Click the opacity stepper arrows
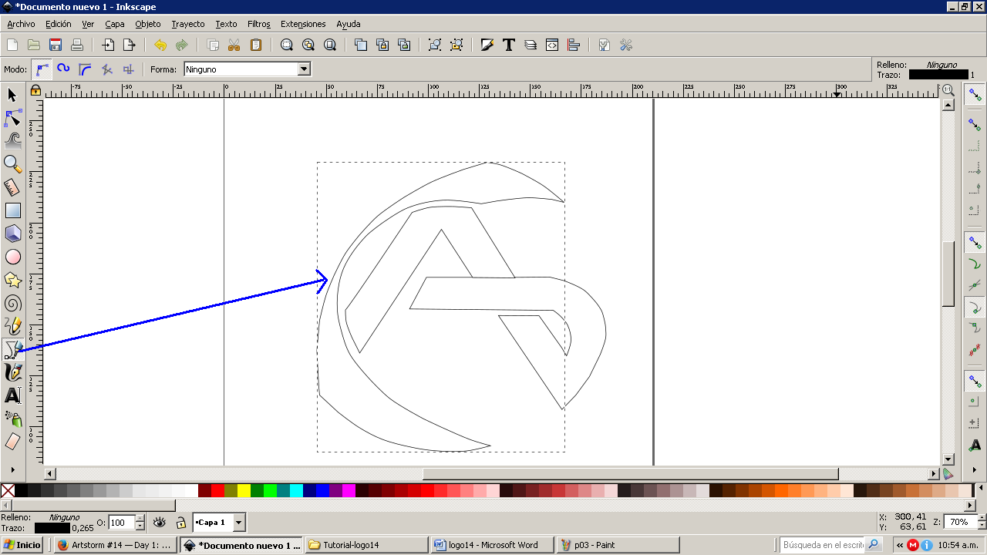The width and height of the screenshot is (987, 555). pyautogui.click(x=140, y=523)
